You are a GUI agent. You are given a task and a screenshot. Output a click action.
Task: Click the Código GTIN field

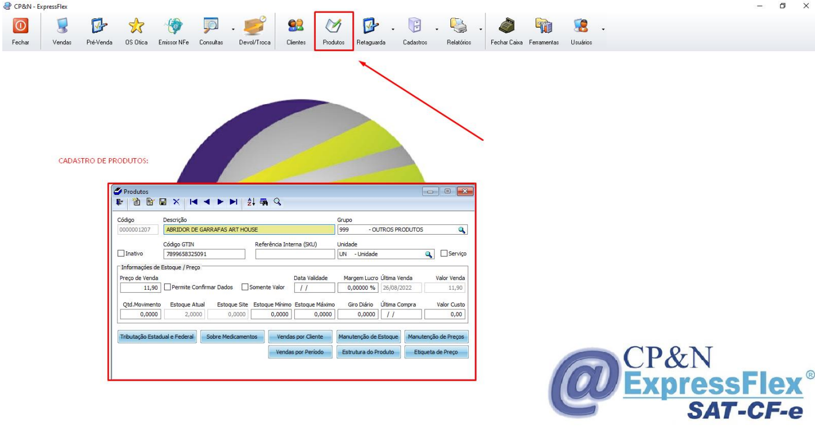click(x=204, y=254)
